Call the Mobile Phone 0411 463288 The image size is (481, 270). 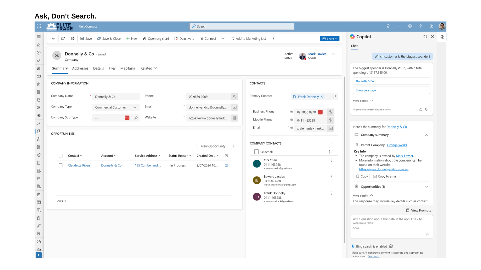click(331, 120)
